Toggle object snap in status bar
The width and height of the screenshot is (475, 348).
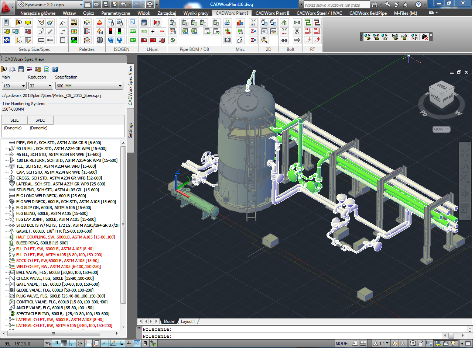point(89,344)
